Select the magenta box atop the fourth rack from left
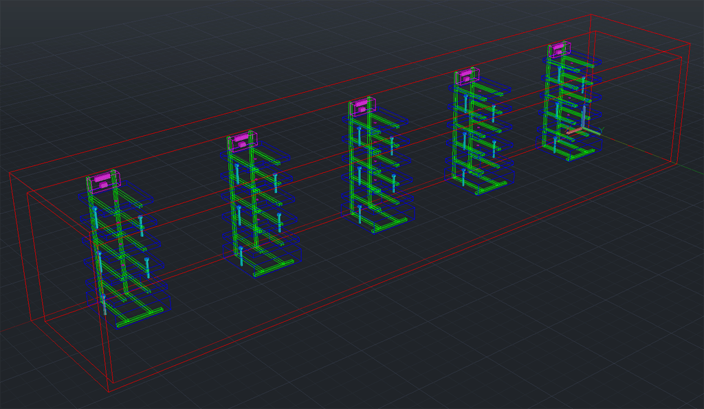Viewport: 704px width, 409px height. [x=467, y=75]
